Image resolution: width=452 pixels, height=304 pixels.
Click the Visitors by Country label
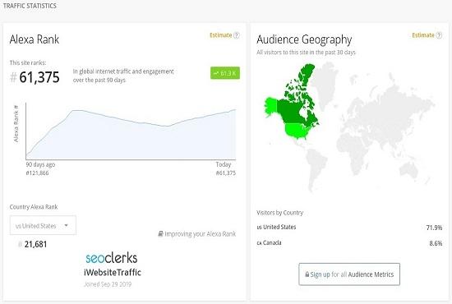pos(280,213)
